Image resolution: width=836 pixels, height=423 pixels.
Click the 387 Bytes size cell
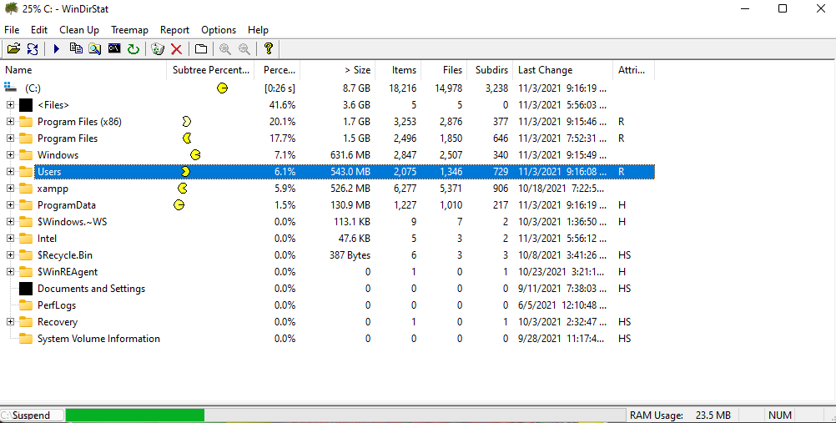click(350, 255)
